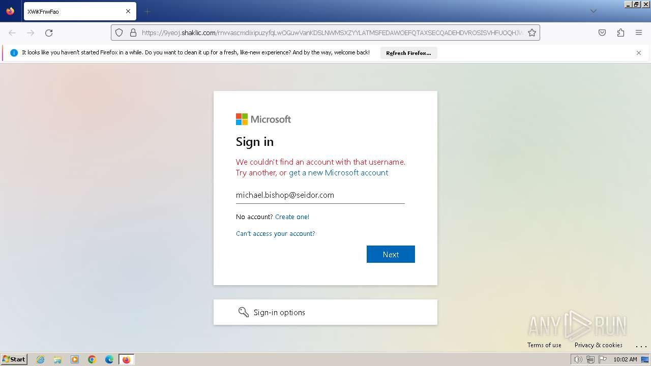This screenshot has width=651, height=366.
Task: Click the info icon in notification bar
Action: 14,53
